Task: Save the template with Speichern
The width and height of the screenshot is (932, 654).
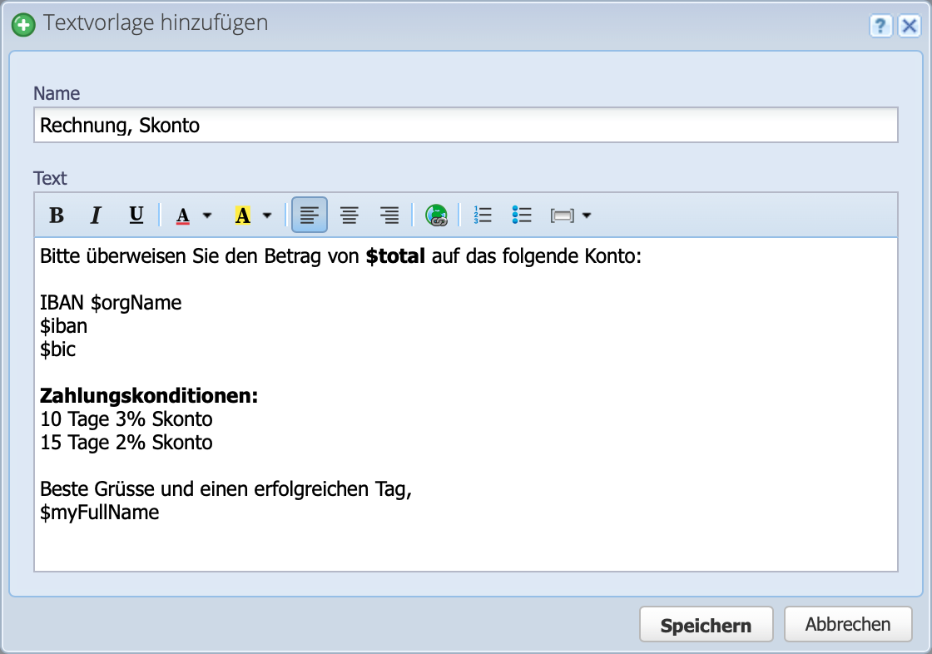Action: pyautogui.click(x=706, y=625)
